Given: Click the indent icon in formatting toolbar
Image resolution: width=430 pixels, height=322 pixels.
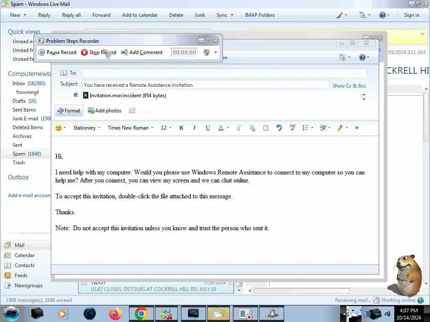Looking at the screenshot, I should tap(323, 128).
